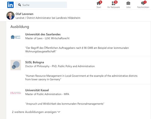
Task: Open SUSL Bologna school title
Action: pyautogui.click(x=34, y=62)
